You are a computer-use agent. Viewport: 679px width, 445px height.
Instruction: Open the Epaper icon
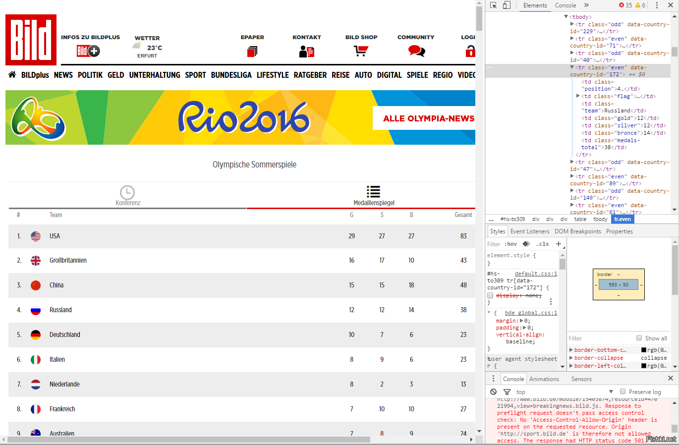pos(252,51)
